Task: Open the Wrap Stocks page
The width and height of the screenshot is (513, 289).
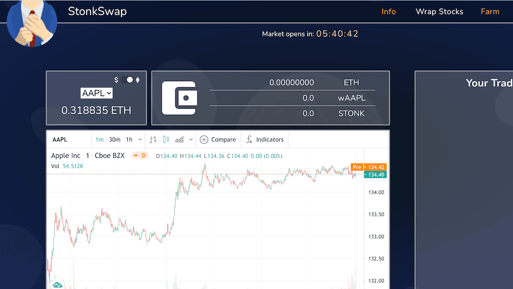Action: coord(439,12)
